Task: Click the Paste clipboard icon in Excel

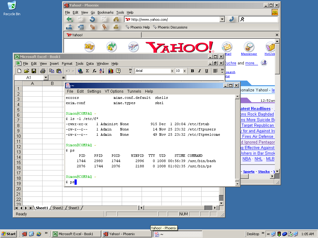Action: tap(59, 71)
